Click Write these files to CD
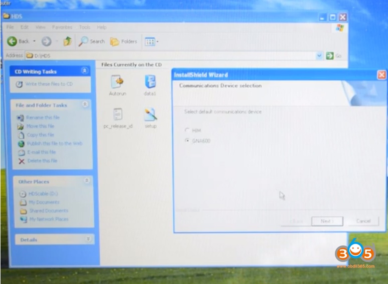 (49, 84)
